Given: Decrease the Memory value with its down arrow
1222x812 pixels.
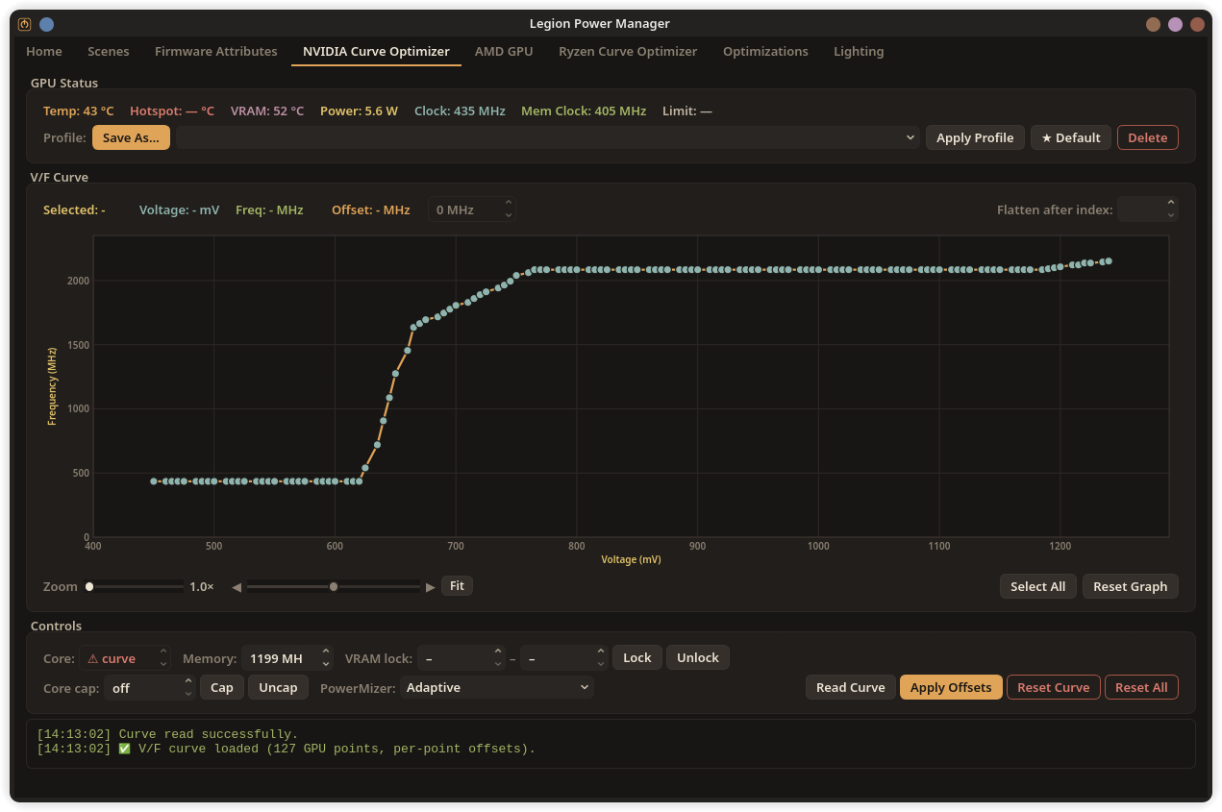Looking at the screenshot, I should pyautogui.click(x=326, y=664).
